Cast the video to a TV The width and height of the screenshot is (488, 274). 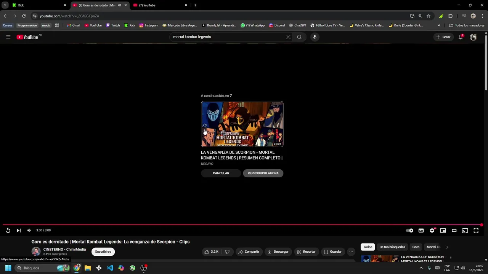[465, 230]
